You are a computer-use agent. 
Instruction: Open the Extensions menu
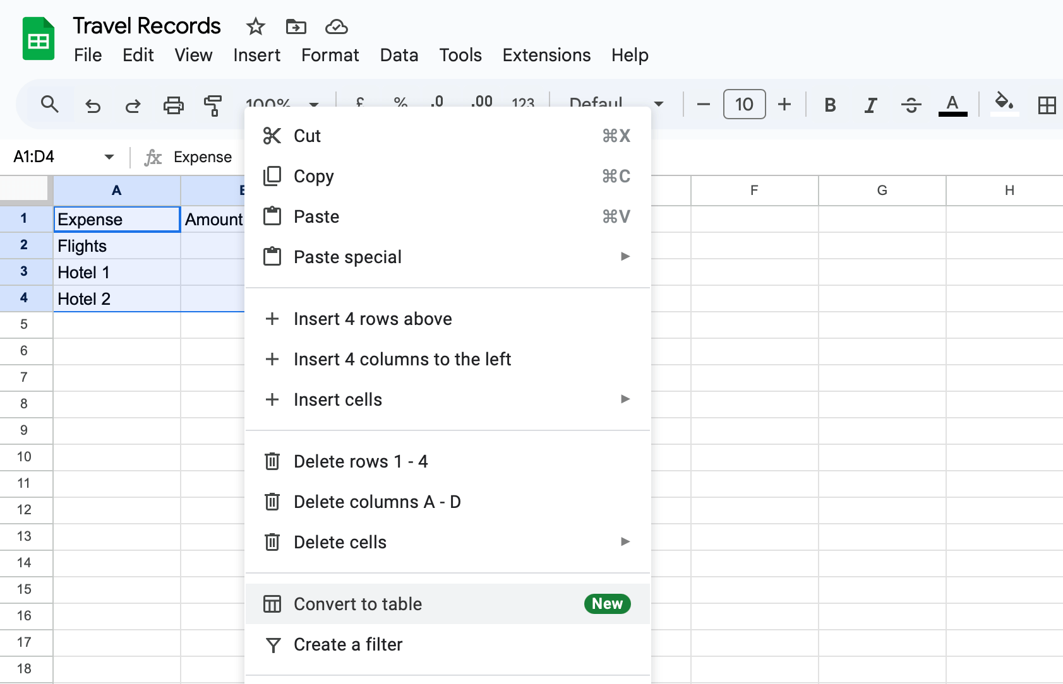(x=546, y=56)
